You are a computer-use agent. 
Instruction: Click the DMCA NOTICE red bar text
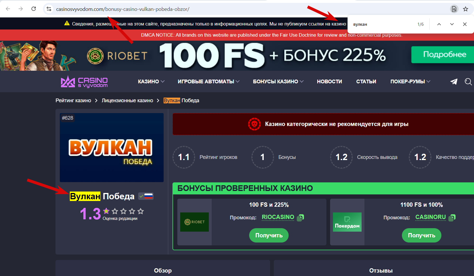(272, 35)
